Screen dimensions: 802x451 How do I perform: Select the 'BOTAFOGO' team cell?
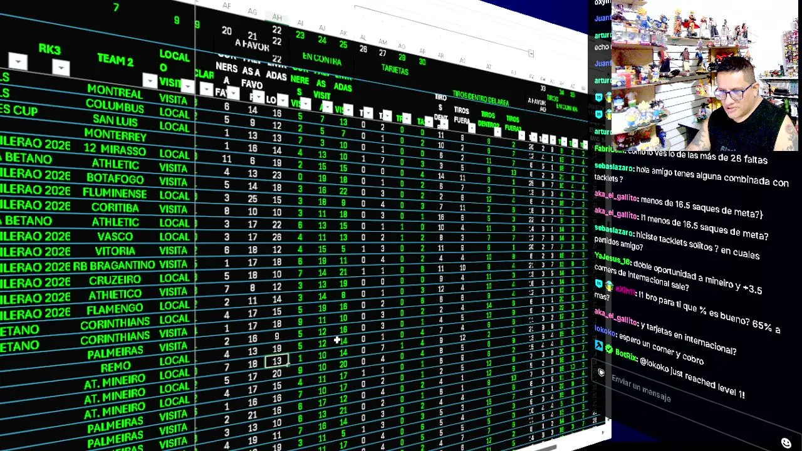115,178
